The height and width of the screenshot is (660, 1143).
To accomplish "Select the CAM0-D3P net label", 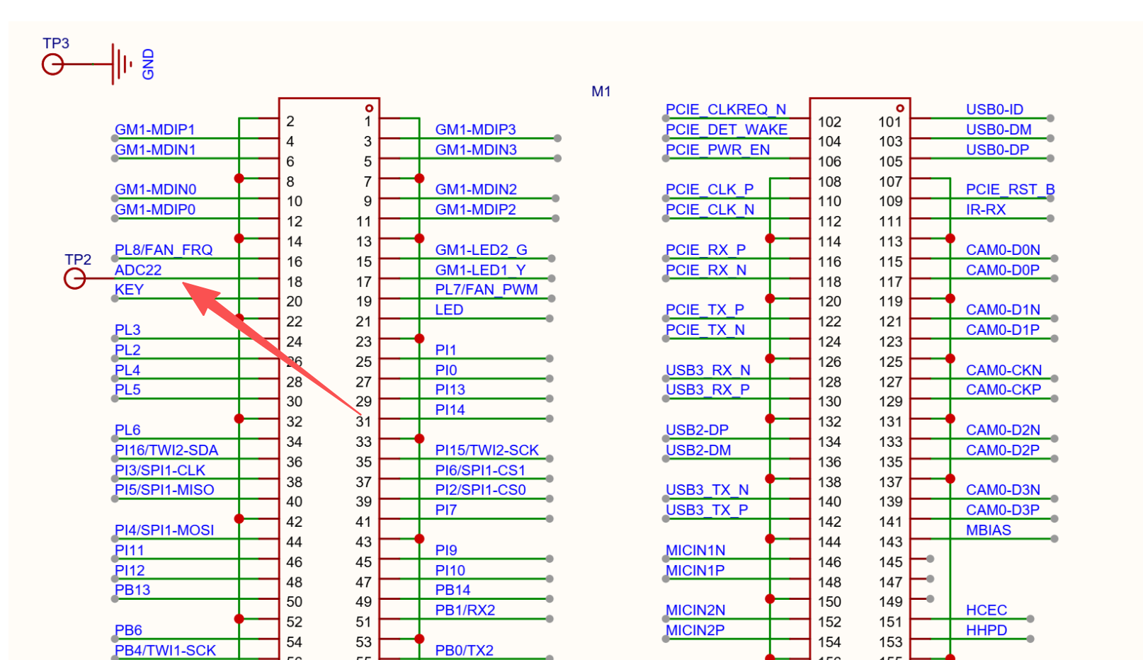I will [x=1003, y=510].
